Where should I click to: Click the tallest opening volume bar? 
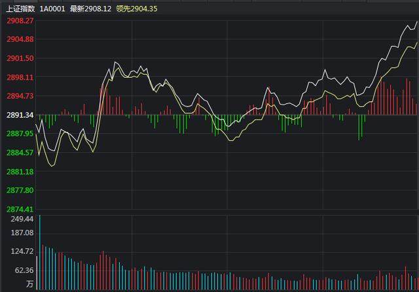point(40,252)
